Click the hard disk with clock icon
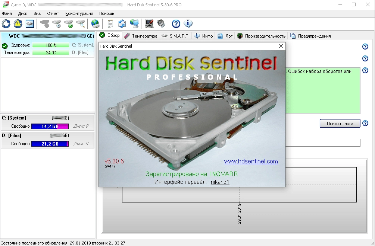375x246 pixels. 57,23
